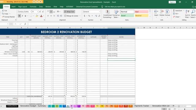Center text horizontally

click(51, 16)
